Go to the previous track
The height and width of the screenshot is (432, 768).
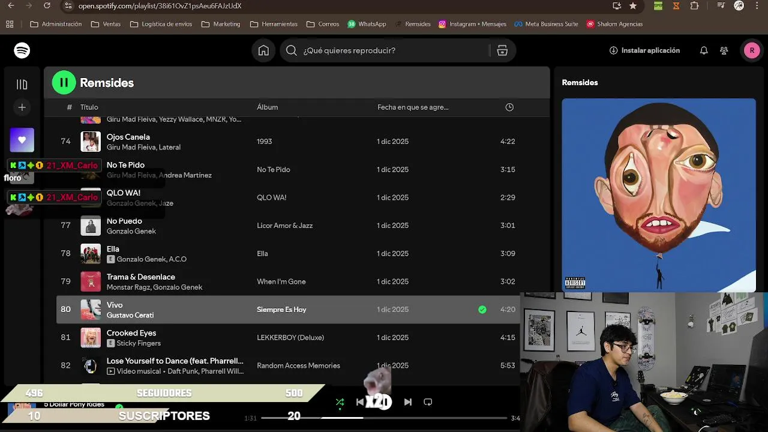(360, 402)
